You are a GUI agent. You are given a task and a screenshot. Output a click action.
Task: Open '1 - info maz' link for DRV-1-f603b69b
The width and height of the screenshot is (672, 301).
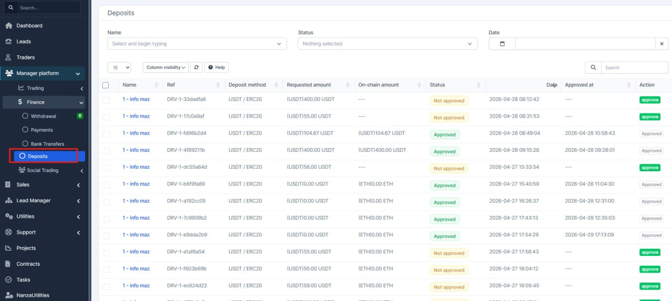(136, 268)
